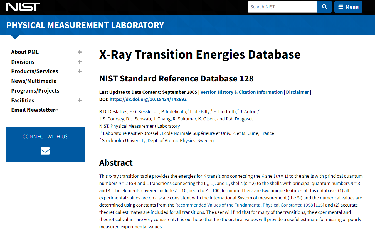The image size is (375, 233).
Task: Follow the DOI dx.doi.org link
Action: click(148, 99)
